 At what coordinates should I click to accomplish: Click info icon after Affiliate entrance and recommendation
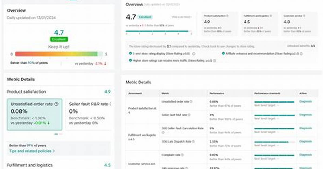coord(301,54)
